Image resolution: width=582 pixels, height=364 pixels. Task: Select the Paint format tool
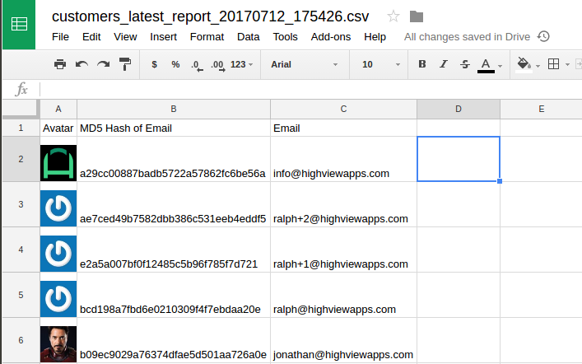coord(125,64)
